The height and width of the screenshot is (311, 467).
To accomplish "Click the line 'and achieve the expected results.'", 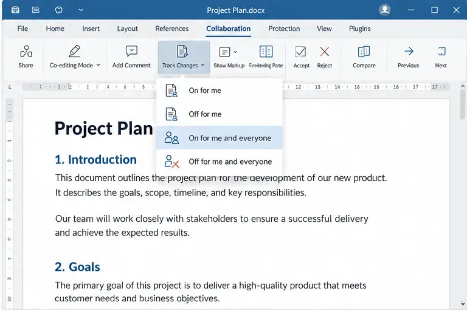I will [122, 233].
